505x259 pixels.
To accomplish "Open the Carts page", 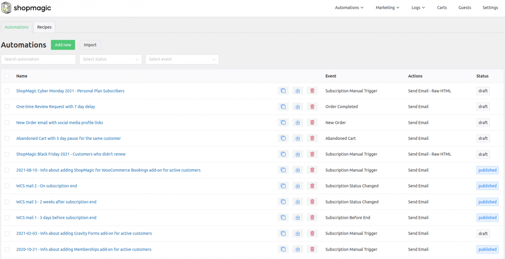I will tap(442, 8).
